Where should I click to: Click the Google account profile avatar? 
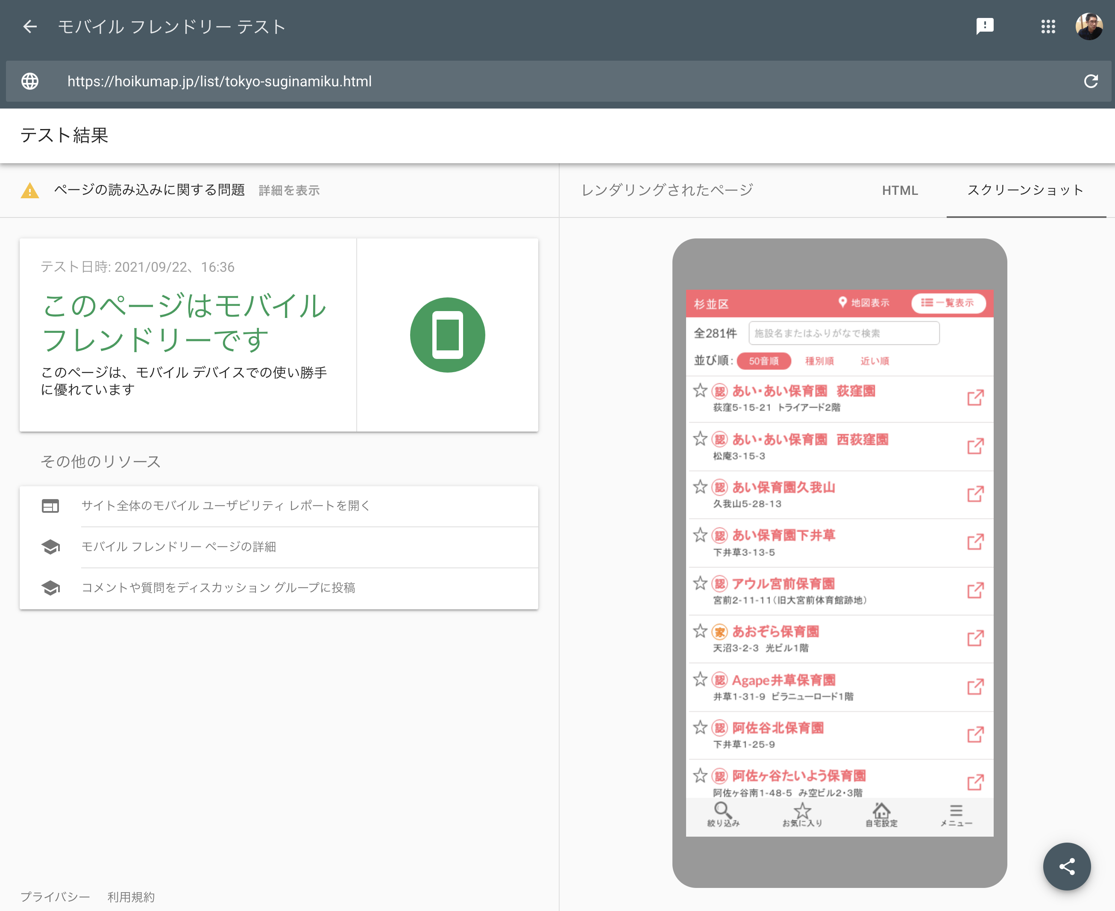click(x=1090, y=26)
